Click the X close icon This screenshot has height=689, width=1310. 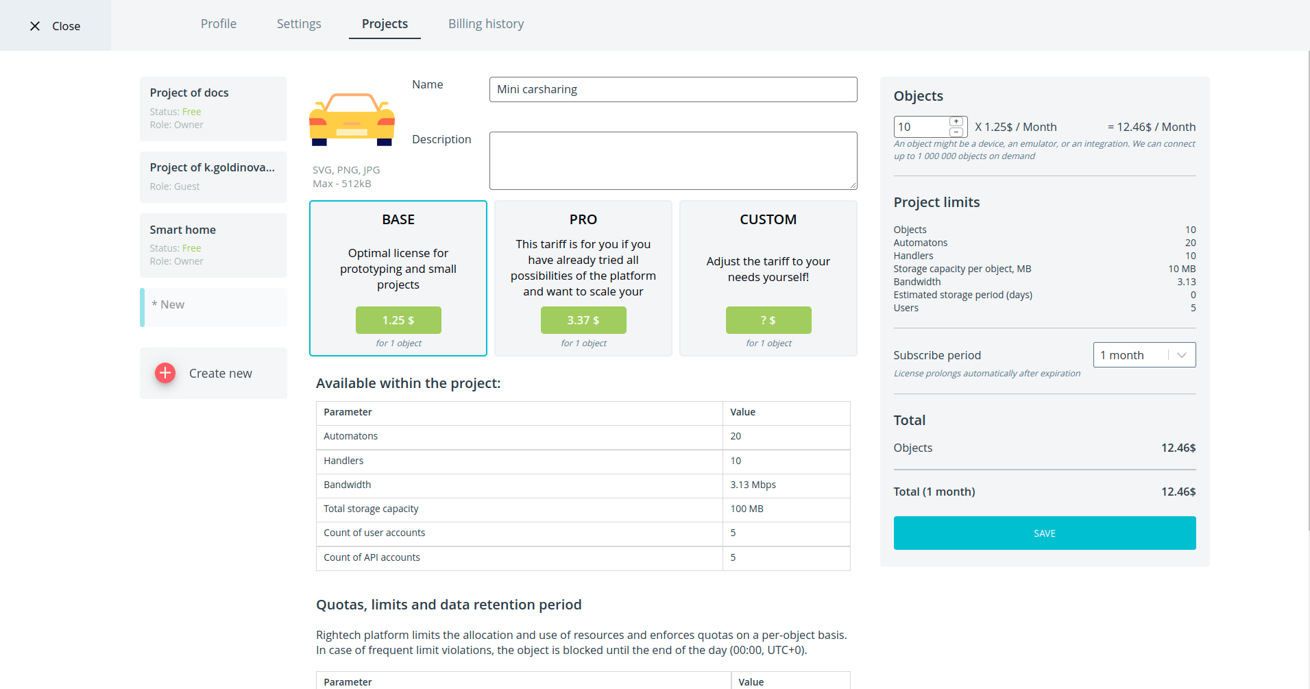click(35, 26)
